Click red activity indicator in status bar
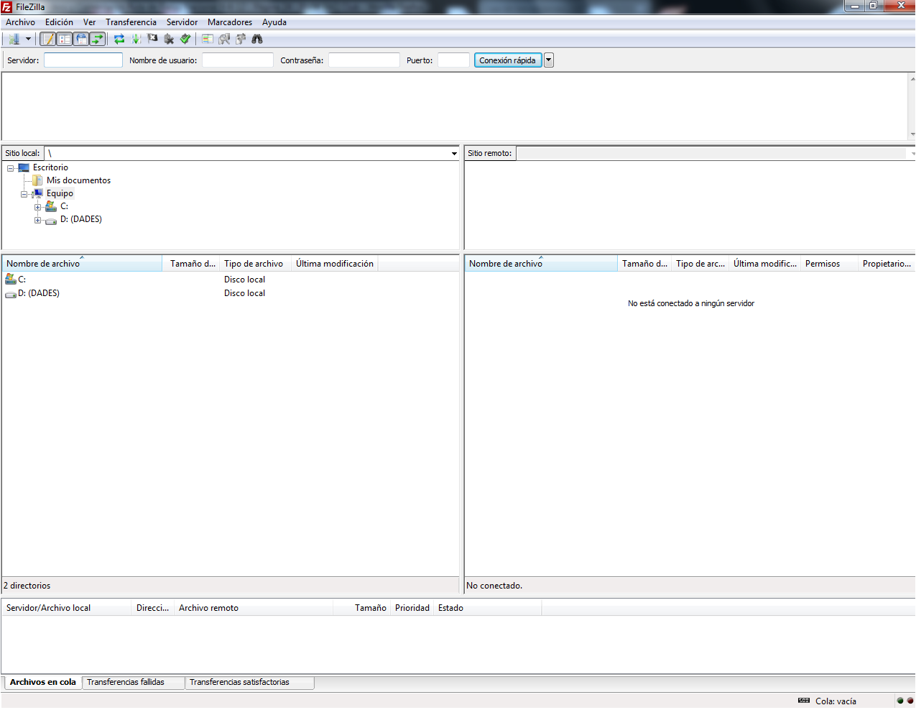 [x=910, y=701]
